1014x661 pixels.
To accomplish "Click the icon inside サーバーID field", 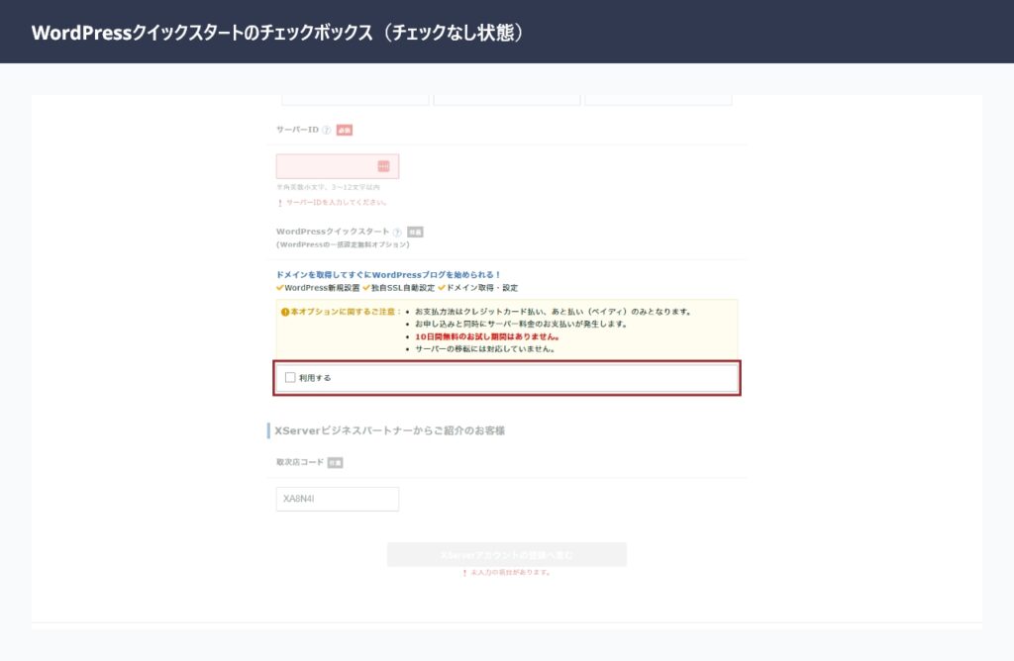I will (x=383, y=166).
